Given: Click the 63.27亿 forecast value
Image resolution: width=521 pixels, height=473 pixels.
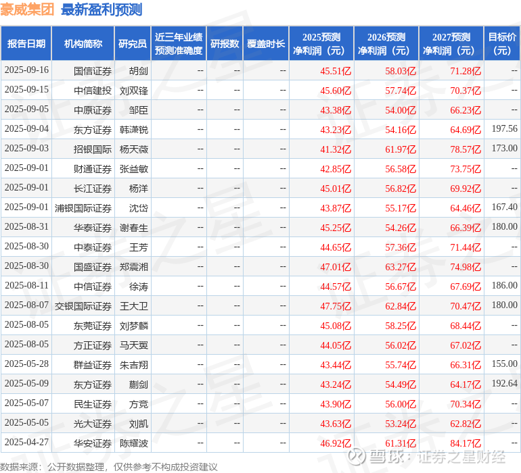Looking at the screenshot, I should click(401, 267).
